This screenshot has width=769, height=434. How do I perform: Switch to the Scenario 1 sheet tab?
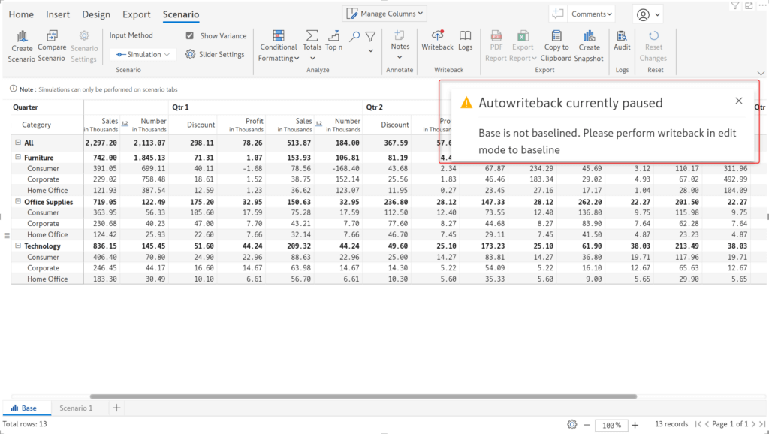click(76, 408)
